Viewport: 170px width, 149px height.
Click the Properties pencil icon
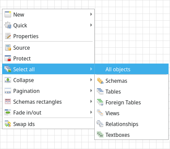[8, 36]
